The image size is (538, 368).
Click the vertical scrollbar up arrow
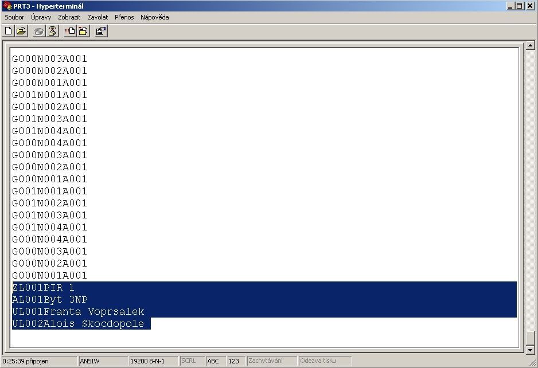(530, 47)
